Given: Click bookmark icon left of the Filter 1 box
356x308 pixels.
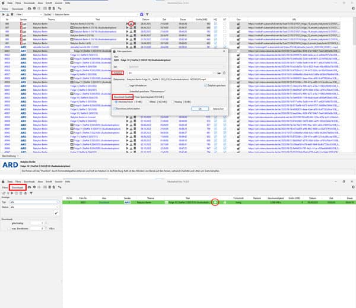Looking at the screenshot, I should 12,14.
